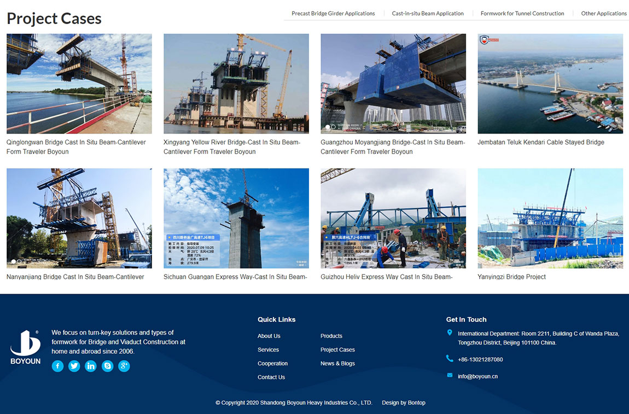
Task: Click the Skype icon in footer
Action: [108, 366]
